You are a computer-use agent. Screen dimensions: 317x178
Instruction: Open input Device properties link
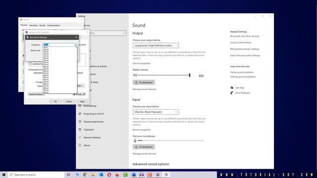pyautogui.click(x=142, y=130)
